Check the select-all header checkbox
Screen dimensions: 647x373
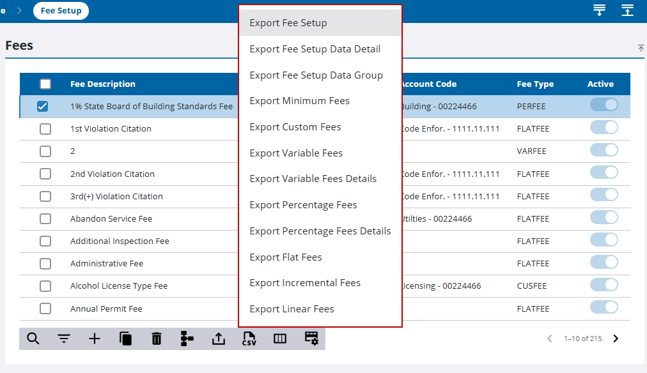(45, 84)
